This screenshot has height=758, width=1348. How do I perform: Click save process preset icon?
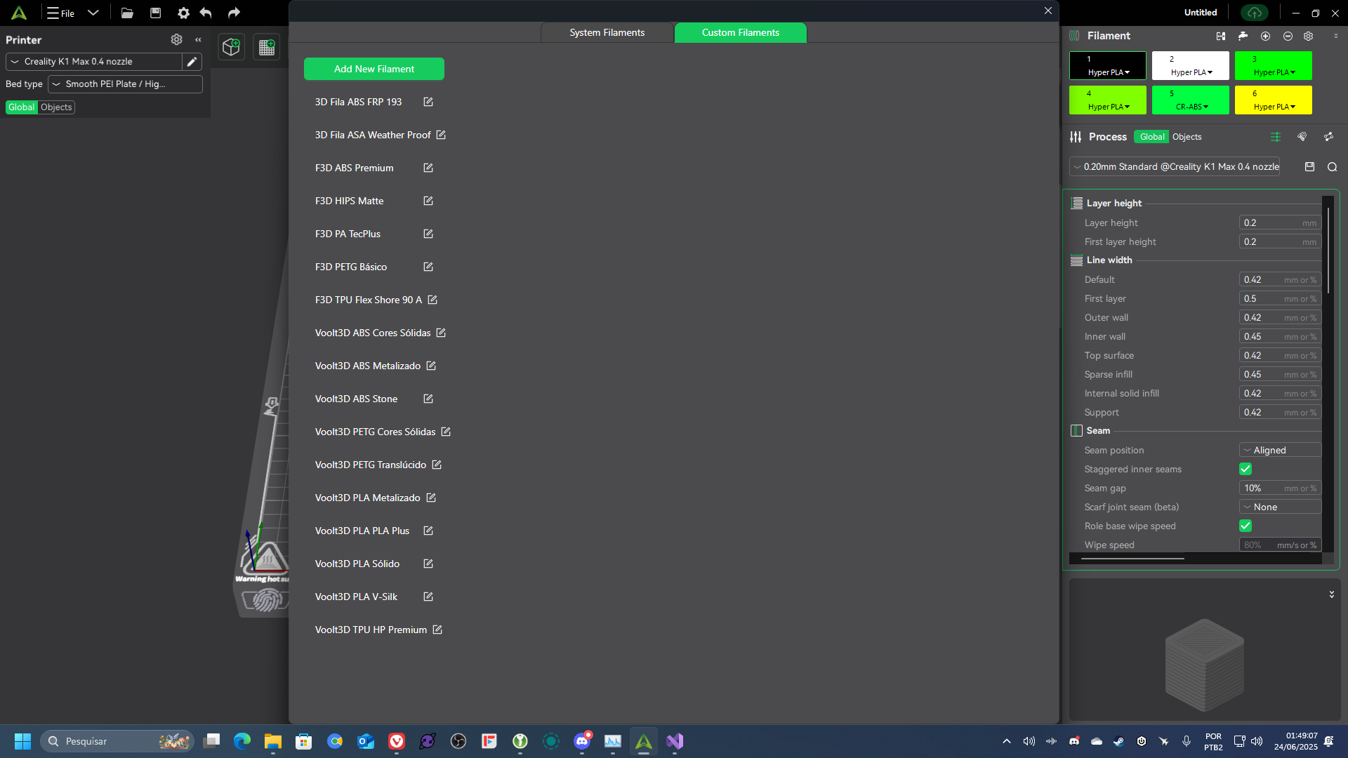tap(1309, 166)
